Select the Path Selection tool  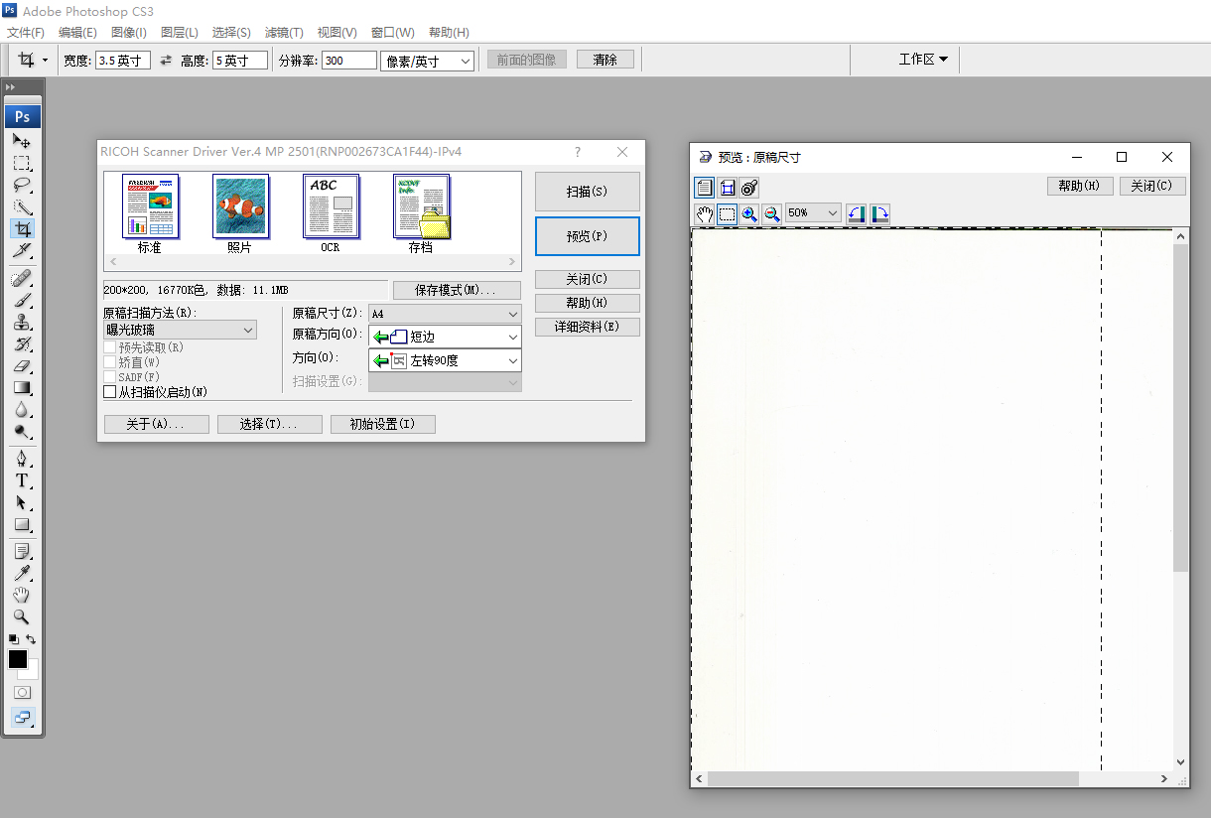(x=22, y=502)
